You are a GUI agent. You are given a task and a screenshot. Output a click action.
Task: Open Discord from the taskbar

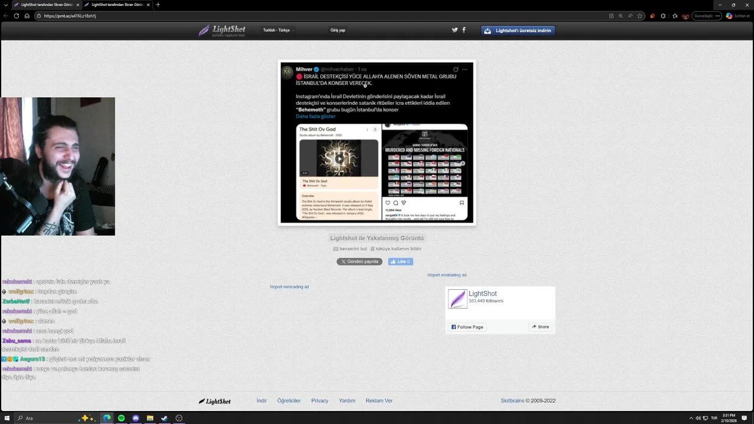(135, 418)
